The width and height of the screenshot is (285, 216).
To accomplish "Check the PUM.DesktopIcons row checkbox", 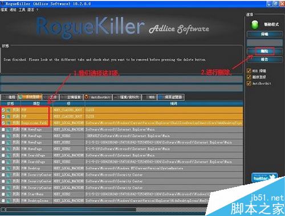I will (x=3, y=201).
